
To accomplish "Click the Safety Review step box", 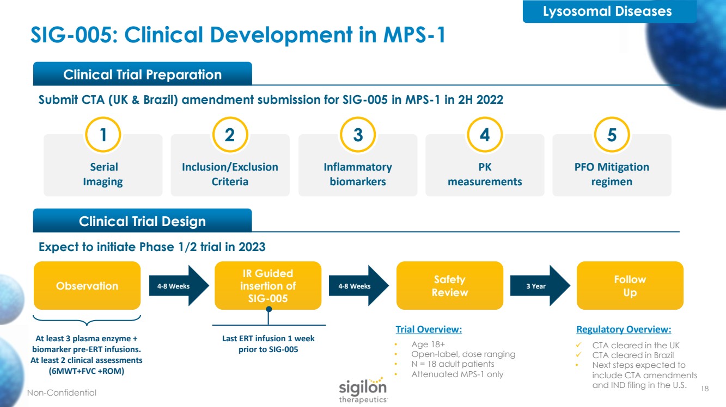I will coord(449,286).
